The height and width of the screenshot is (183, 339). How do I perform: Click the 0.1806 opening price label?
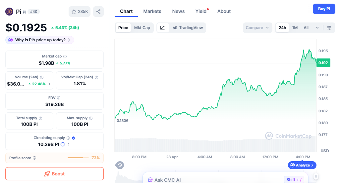pyautogui.click(x=123, y=121)
